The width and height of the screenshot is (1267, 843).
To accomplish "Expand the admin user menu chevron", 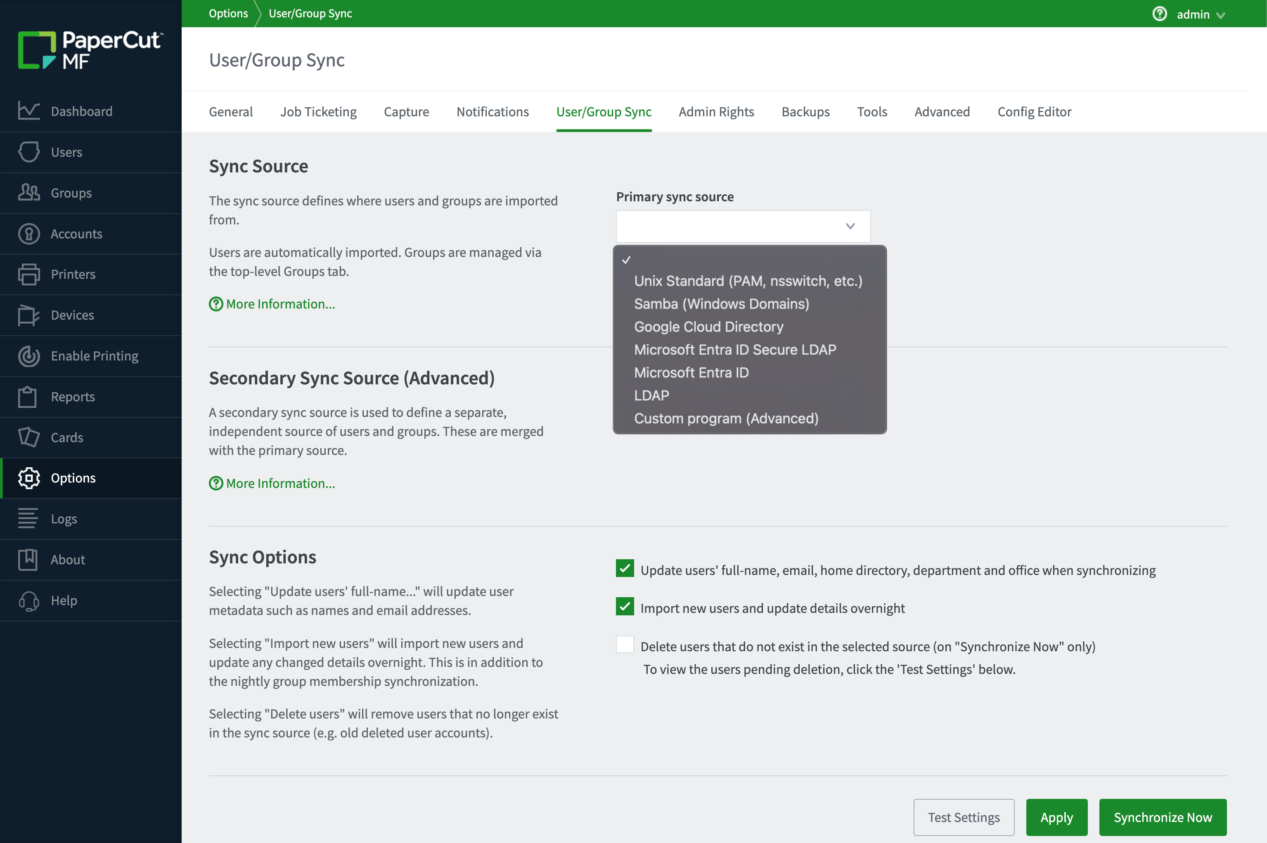I will [x=1221, y=15].
